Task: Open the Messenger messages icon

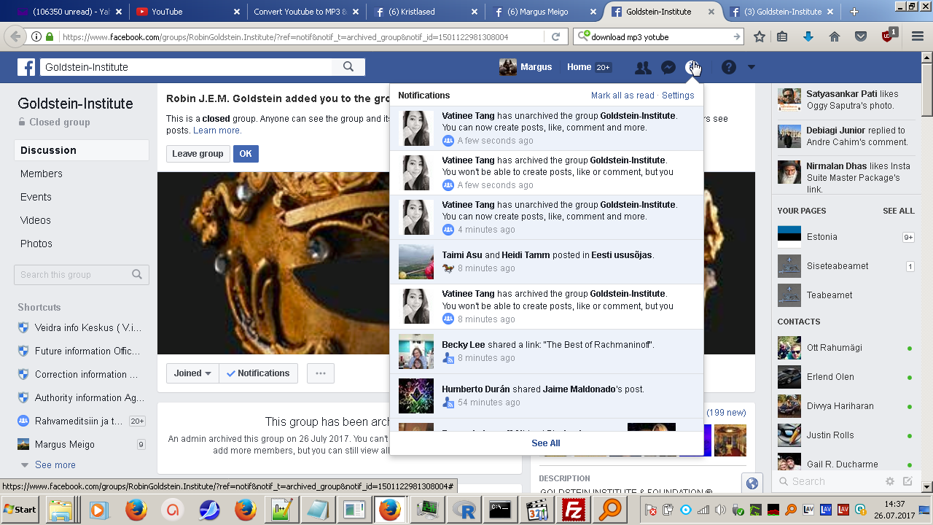Action: pyautogui.click(x=668, y=67)
